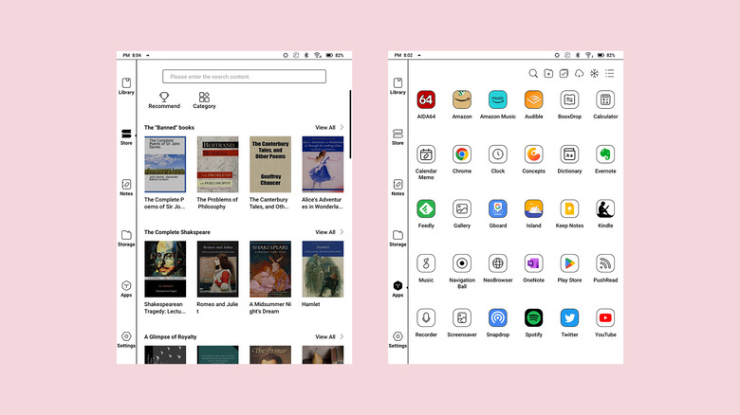Click the store page vertical scrollbar
Viewport: 740px width, 415px height.
click(350, 124)
